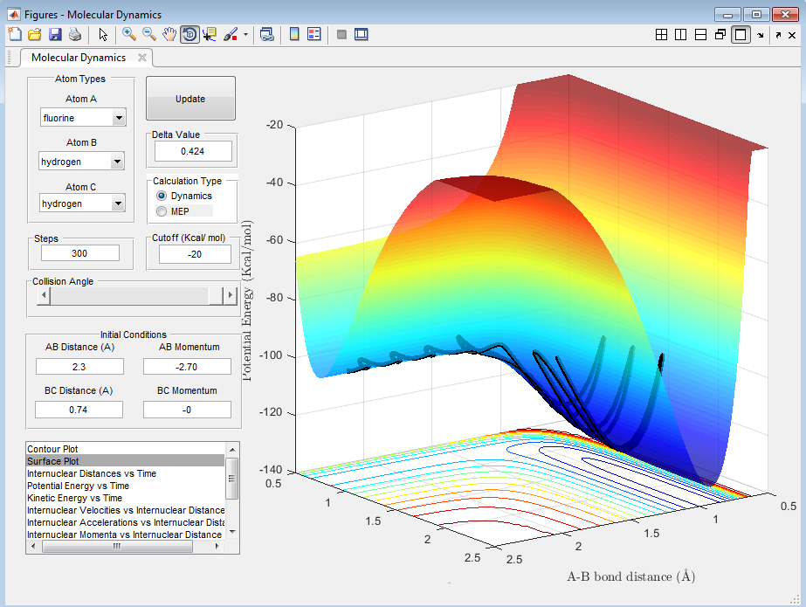Switch to the Molecular Dynamics tab
This screenshot has height=607, width=806.
coord(79,58)
